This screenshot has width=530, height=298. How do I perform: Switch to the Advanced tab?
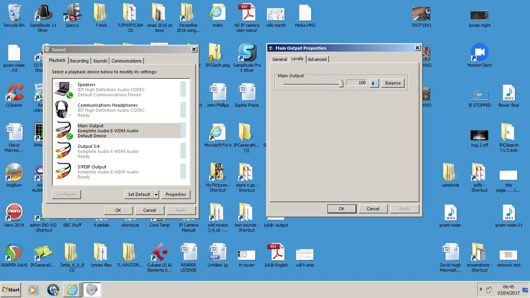[x=317, y=59]
